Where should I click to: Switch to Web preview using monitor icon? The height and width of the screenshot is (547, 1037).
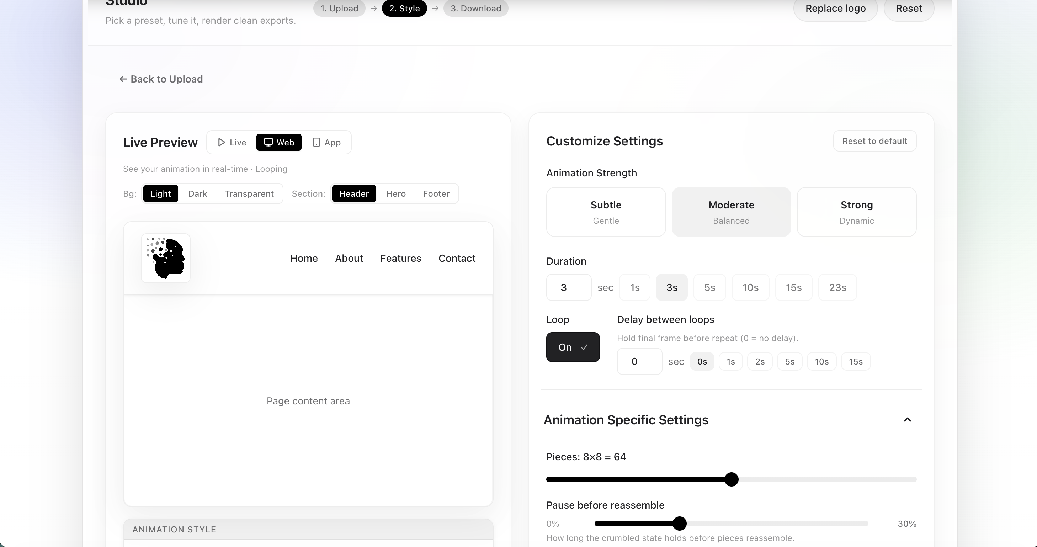coord(278,142)
